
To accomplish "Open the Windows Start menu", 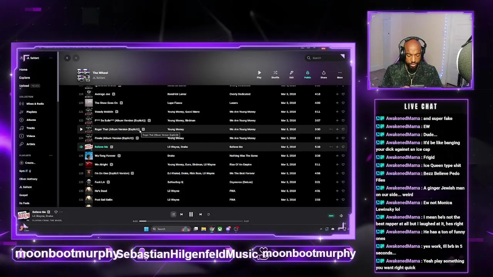I will [x=146, y=229].
